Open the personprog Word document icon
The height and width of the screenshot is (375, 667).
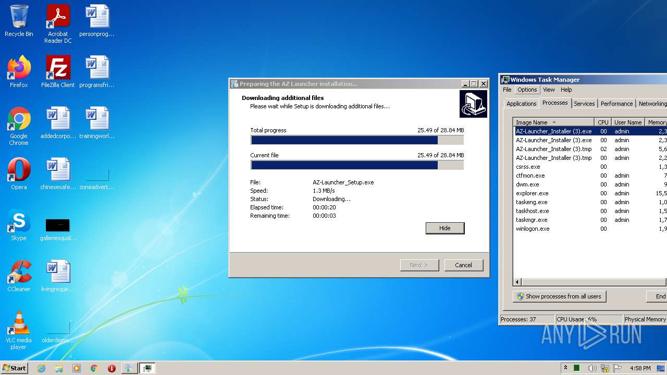click(97, 21)
